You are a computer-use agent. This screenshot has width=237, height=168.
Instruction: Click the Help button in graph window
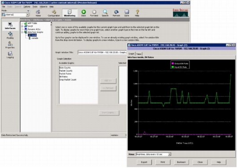[219, 162]
